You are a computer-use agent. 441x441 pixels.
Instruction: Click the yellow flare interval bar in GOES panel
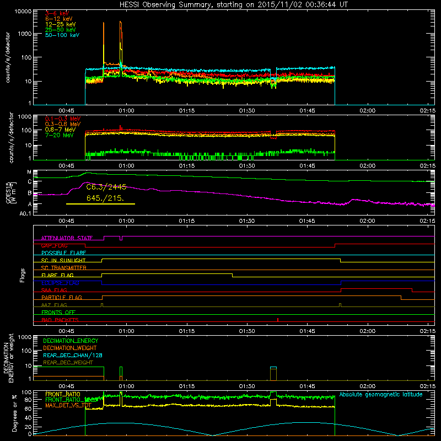tap(100, 204)
